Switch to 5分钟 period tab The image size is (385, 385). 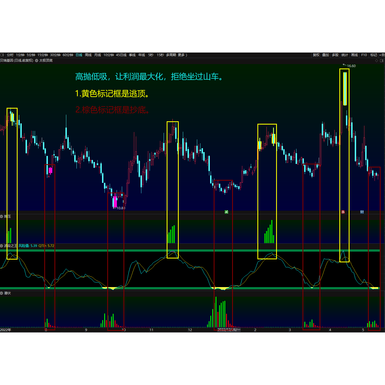[x=31, y=55]
